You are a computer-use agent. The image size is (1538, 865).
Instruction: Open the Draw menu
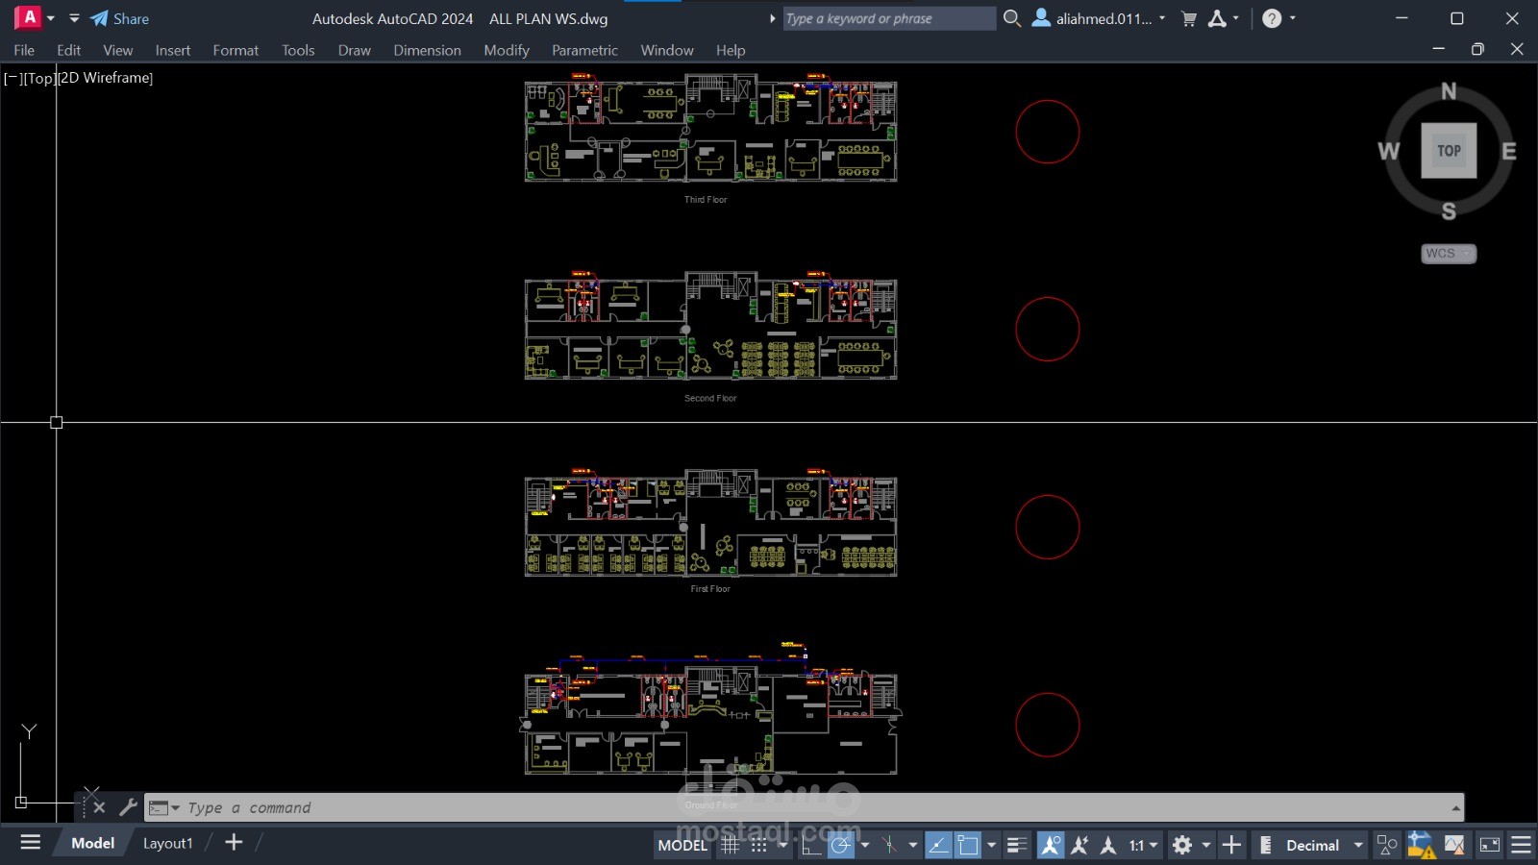354,50
